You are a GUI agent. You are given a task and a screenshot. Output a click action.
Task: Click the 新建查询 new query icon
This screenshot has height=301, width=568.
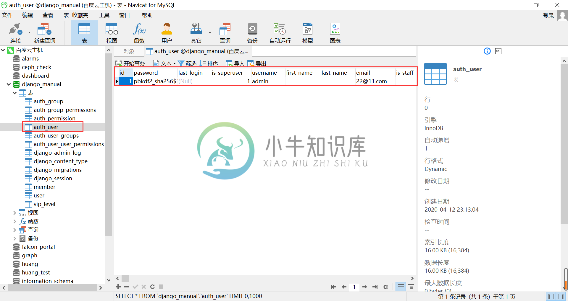pos(44,32)
